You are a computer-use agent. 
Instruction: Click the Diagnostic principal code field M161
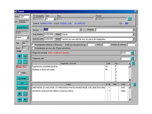coord(125,53)
